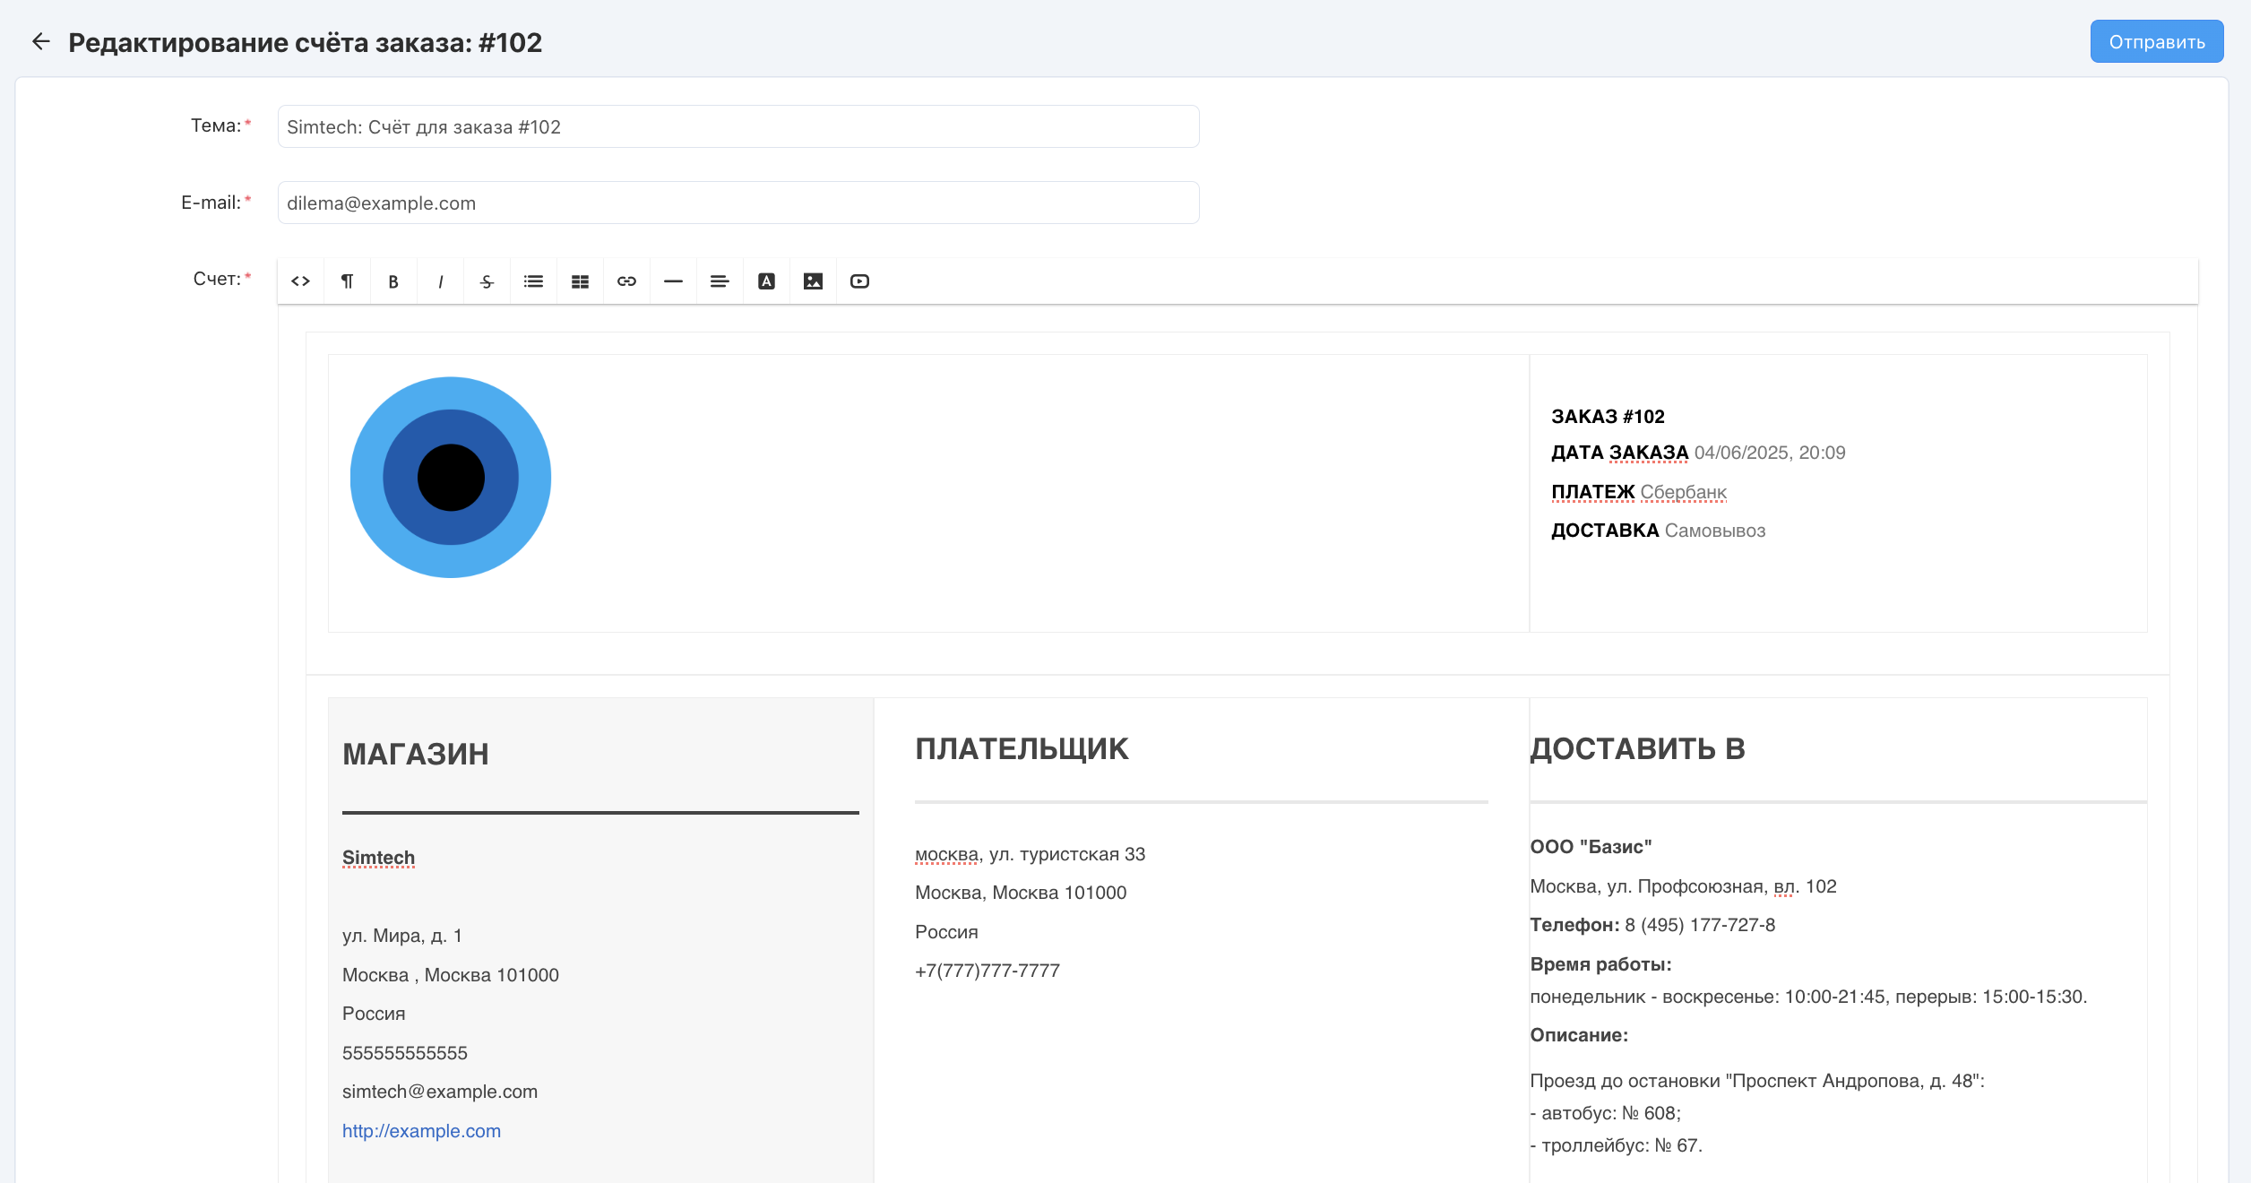Toggle HTML source code view
2251x1183 pixels.
300,281
